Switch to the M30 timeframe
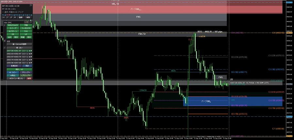The height and width of the screenshot is (140, 294). [18, 15]
